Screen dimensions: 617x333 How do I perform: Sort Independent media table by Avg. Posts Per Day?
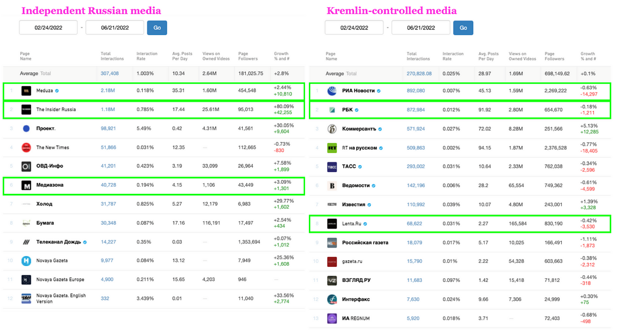pos(182,56)
